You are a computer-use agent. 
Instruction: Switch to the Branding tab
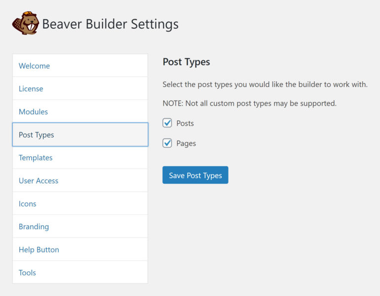[80, 226]
